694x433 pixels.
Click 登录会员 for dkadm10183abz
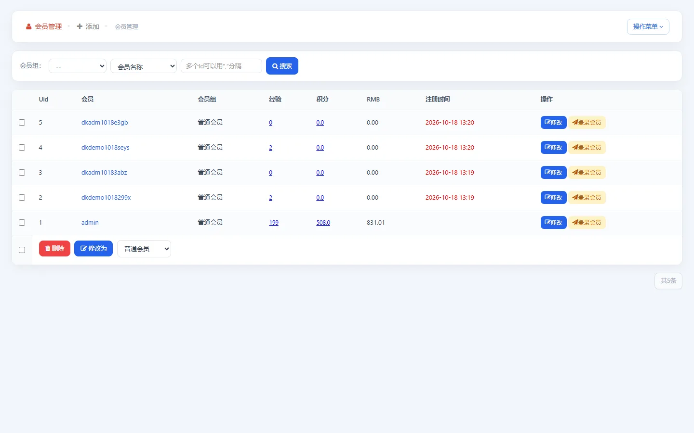tap(587, 173)
